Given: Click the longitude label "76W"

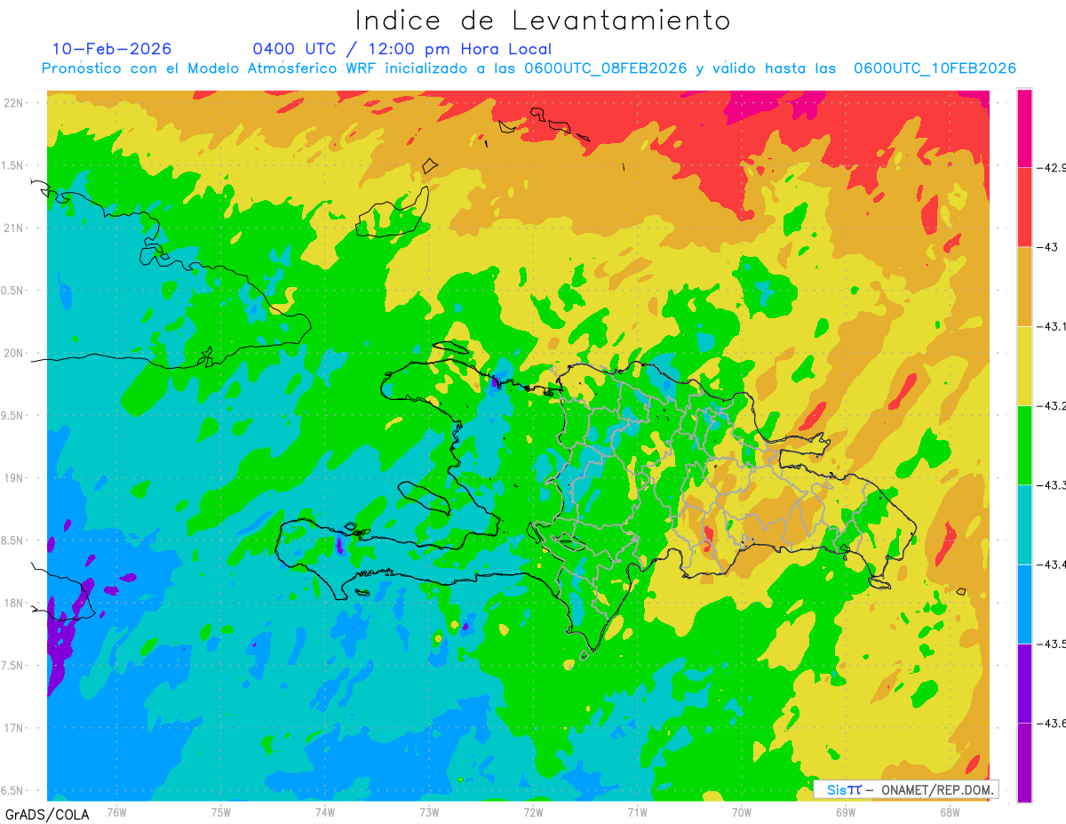Looking at the screenshot, I should (116, 812).
